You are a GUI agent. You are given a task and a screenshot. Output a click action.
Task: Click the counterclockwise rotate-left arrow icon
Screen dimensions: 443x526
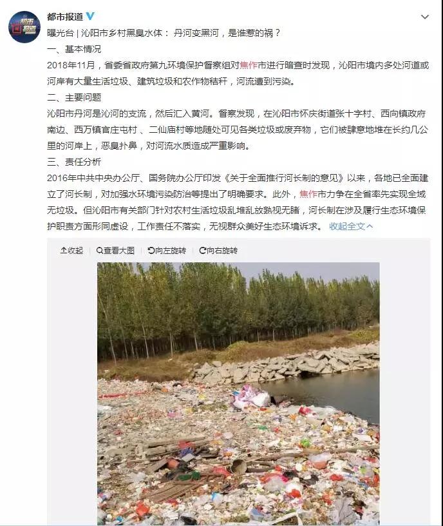click(151, 250)
